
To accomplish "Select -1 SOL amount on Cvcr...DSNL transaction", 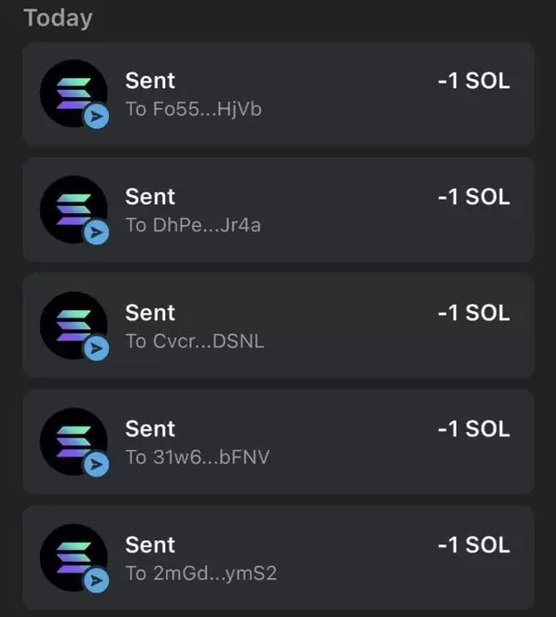I will [474, 313].
